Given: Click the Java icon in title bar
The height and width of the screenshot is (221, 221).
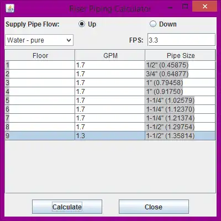Looking at the screenshot, I should tap(10, 8).
